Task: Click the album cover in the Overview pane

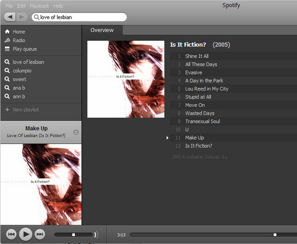Action: pyautogui.click(x=126, y=79)
